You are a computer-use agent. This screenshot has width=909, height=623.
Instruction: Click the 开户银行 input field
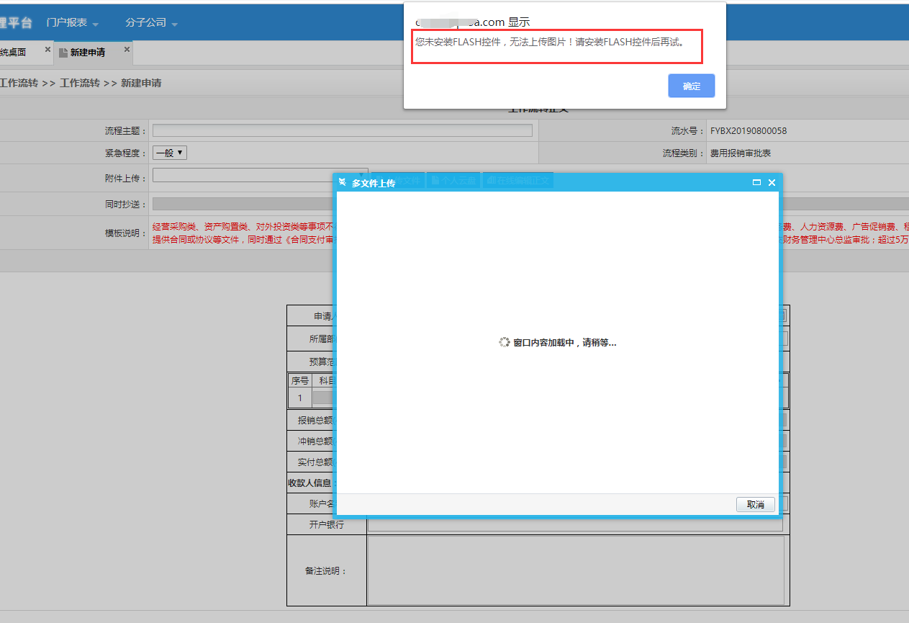574,524
